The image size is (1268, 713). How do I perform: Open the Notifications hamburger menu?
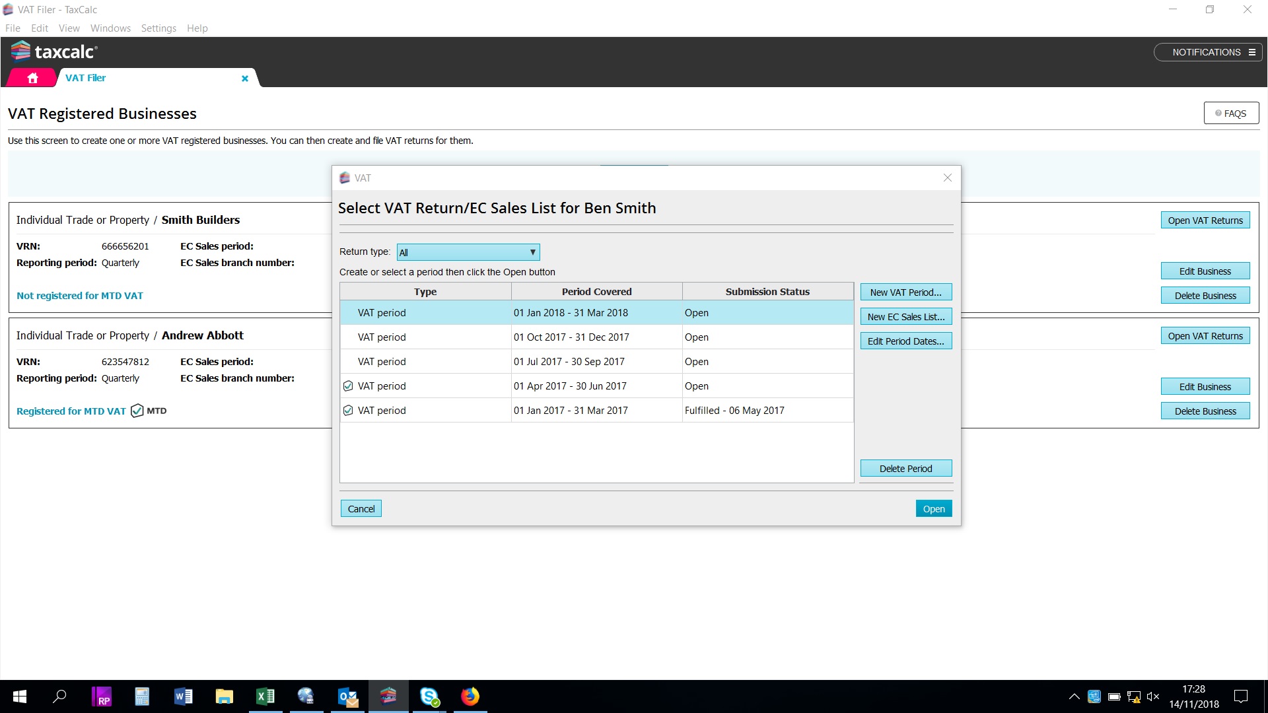click(1251, 52)
